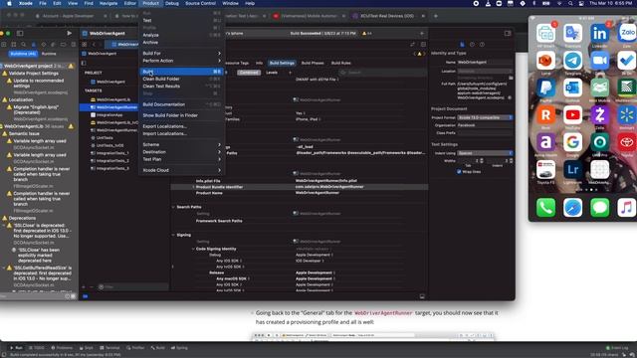This screenshot has width=637, height=358.
Task: Open PayPal app on the iPhone screen
Action: point(545,89)
